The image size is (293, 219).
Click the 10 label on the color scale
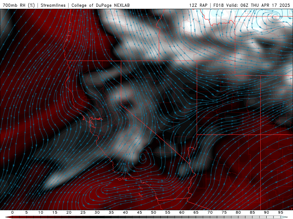coord(41,212)
